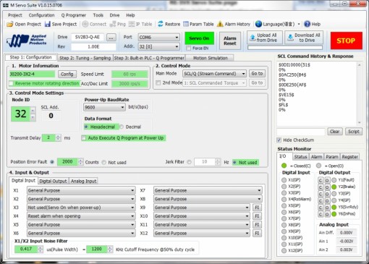
Task: Click the drive browse (...) button
Action: [111, 38]
